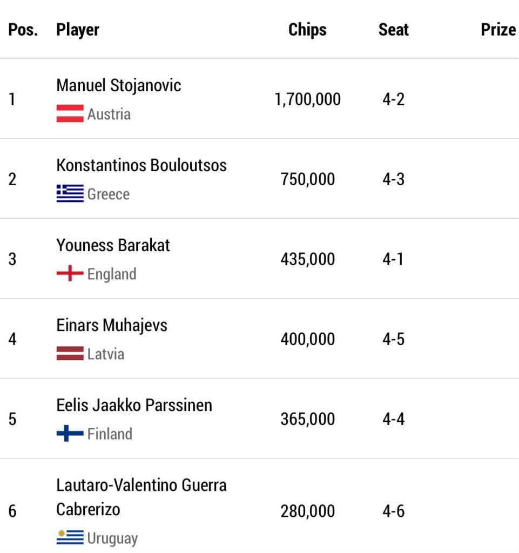This screenshot has width=519, height=553.
Task: Sort table by Chips column header
Action: [x=307, y=30]
